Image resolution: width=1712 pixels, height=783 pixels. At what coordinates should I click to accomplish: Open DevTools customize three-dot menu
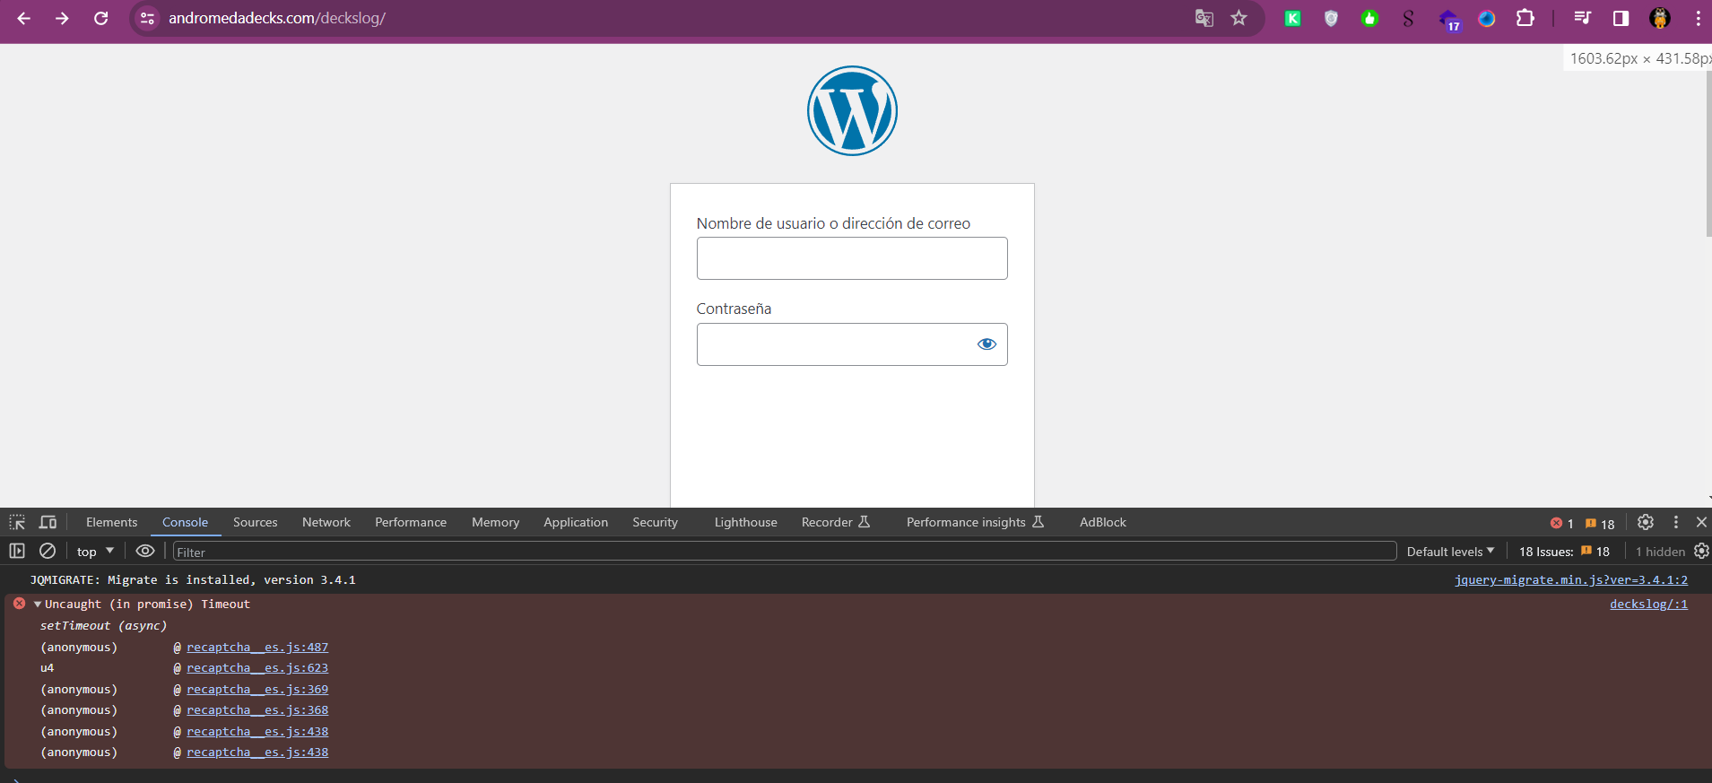coord(1675,522)
